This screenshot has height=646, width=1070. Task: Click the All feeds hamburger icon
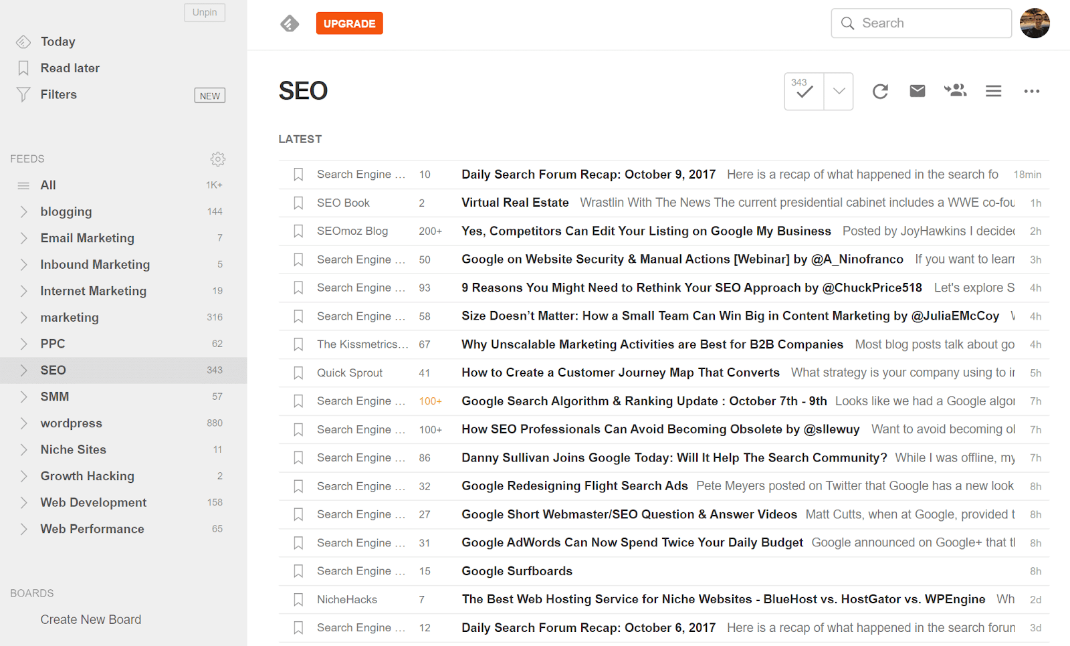[23, 185]
